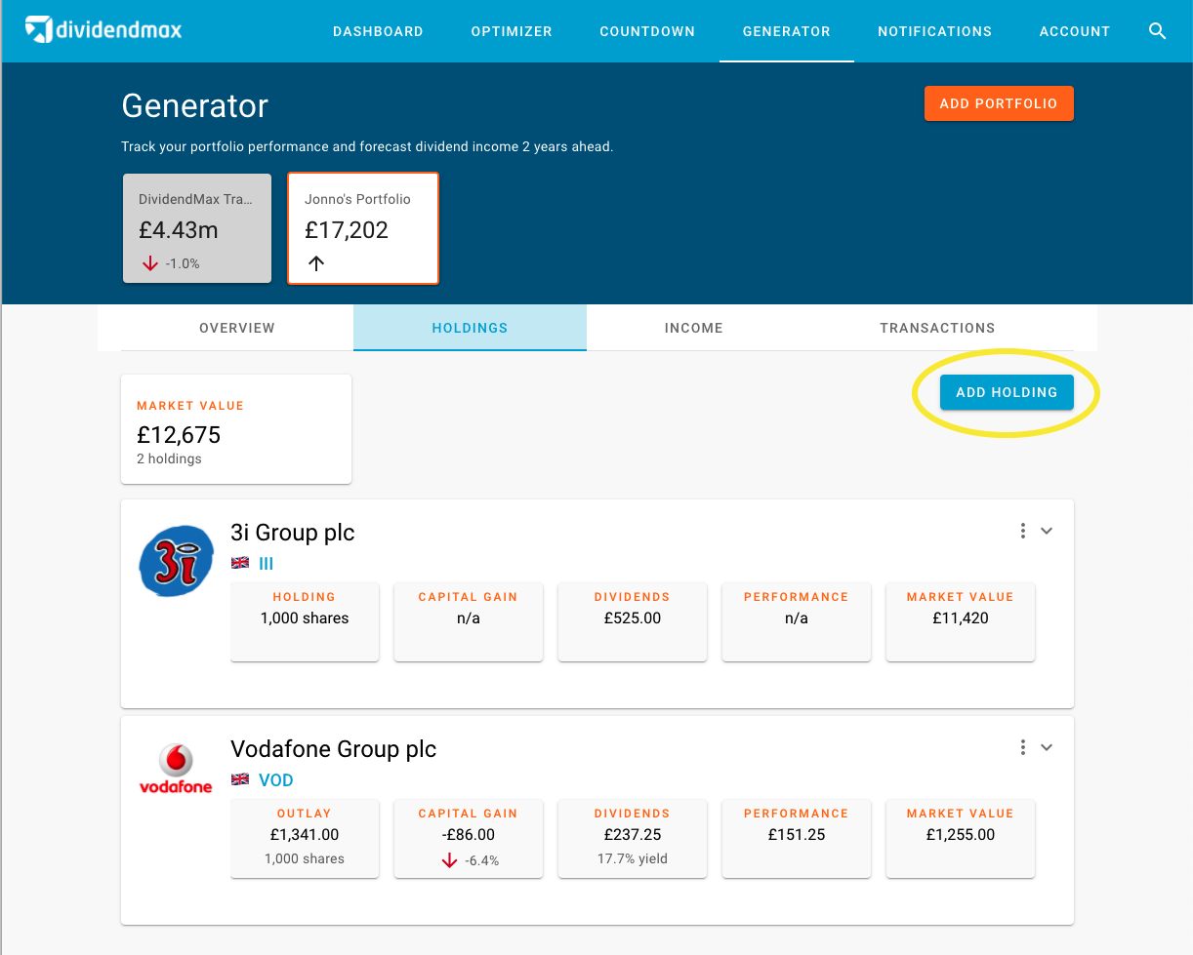The height and width of the screenshot is (955, 1193).
Task: Click 3i Group Dividends £525.00 tile
Action: click(633, 622)
